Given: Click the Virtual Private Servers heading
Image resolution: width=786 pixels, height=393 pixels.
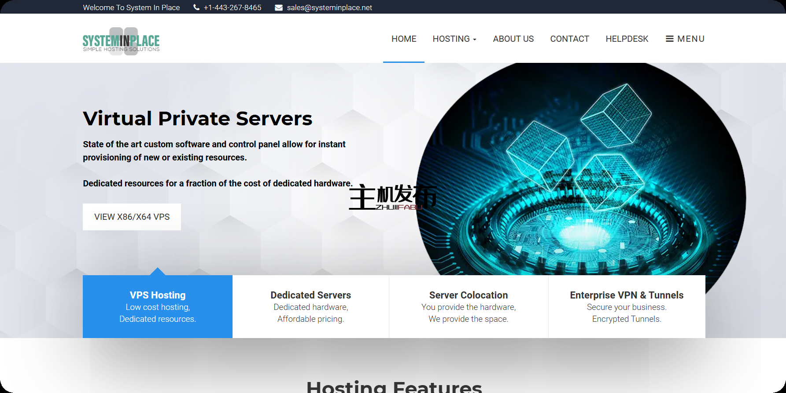Looking at the screenshot, I should click(197, 119).
